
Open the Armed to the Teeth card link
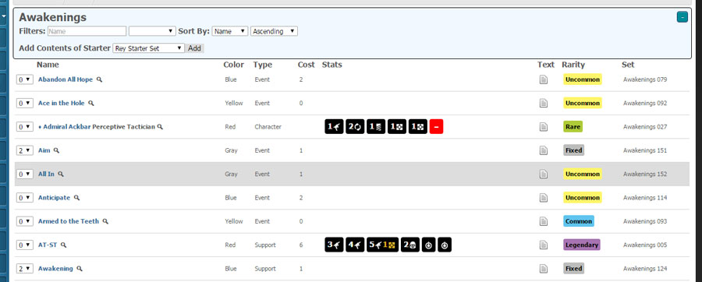(69, 221)
